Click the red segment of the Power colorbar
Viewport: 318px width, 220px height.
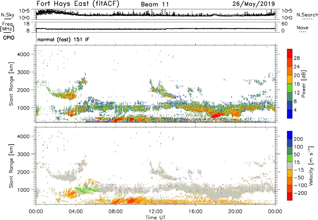[290, 53]
